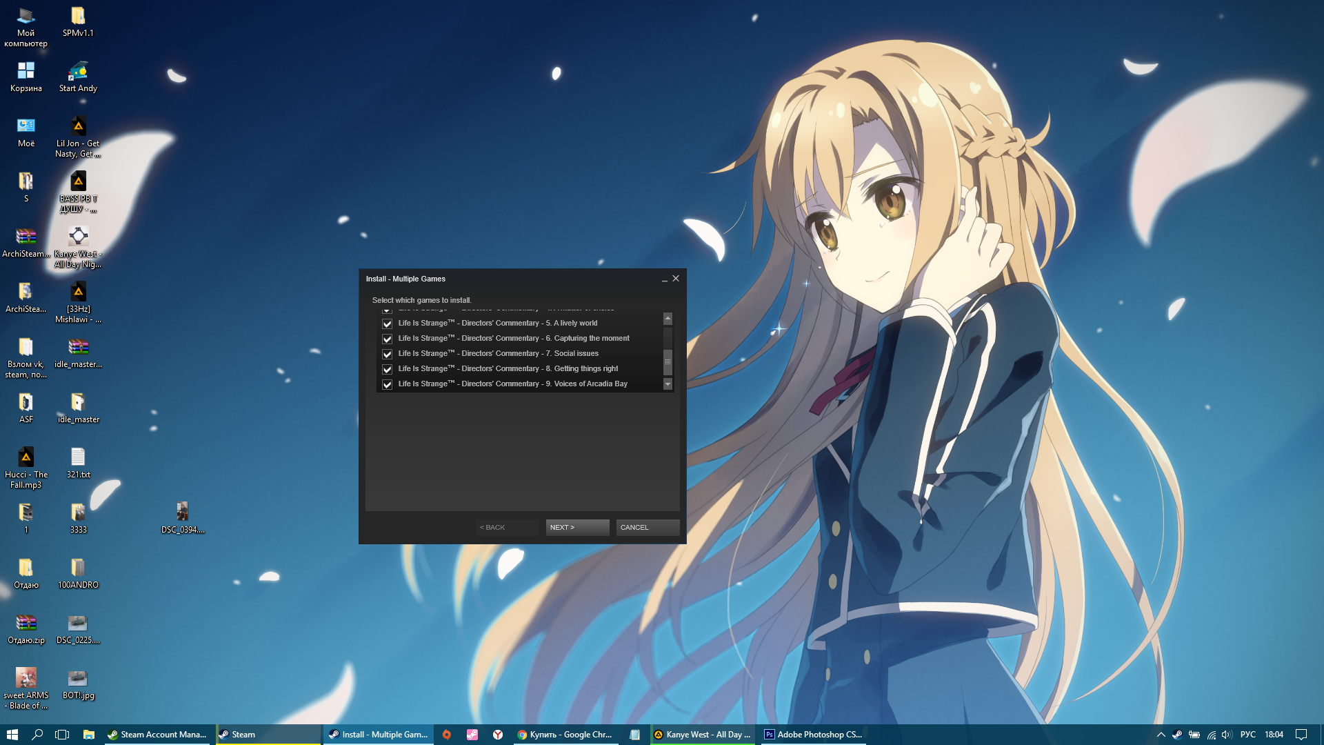The width and height of the screenshot is (1324, 745).
Task: Select the BOT!.jpg image file
Action: (78, 684)
